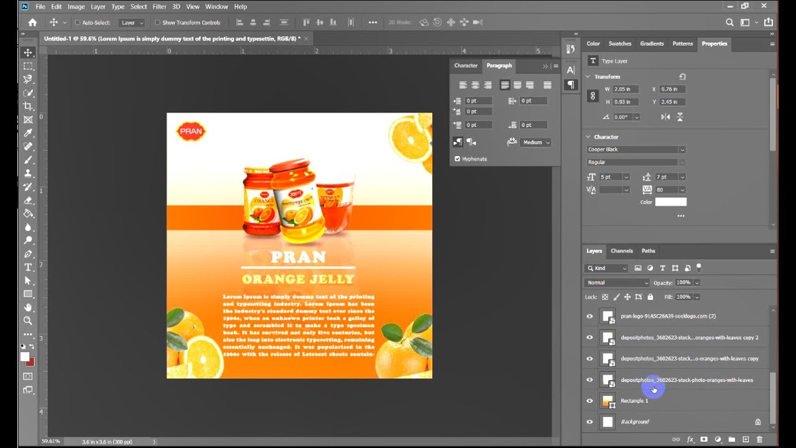Hide the pran-logo layer
The width and height of the screenshot is (796, 448).
pyautogui.click(x=590, y=316)
